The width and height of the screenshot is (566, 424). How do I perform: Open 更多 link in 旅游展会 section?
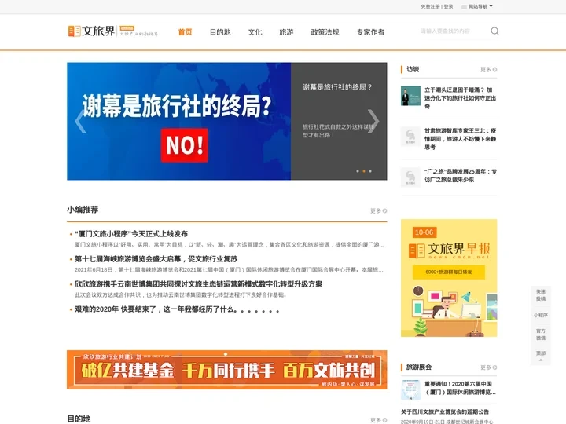tap(488, 367)
